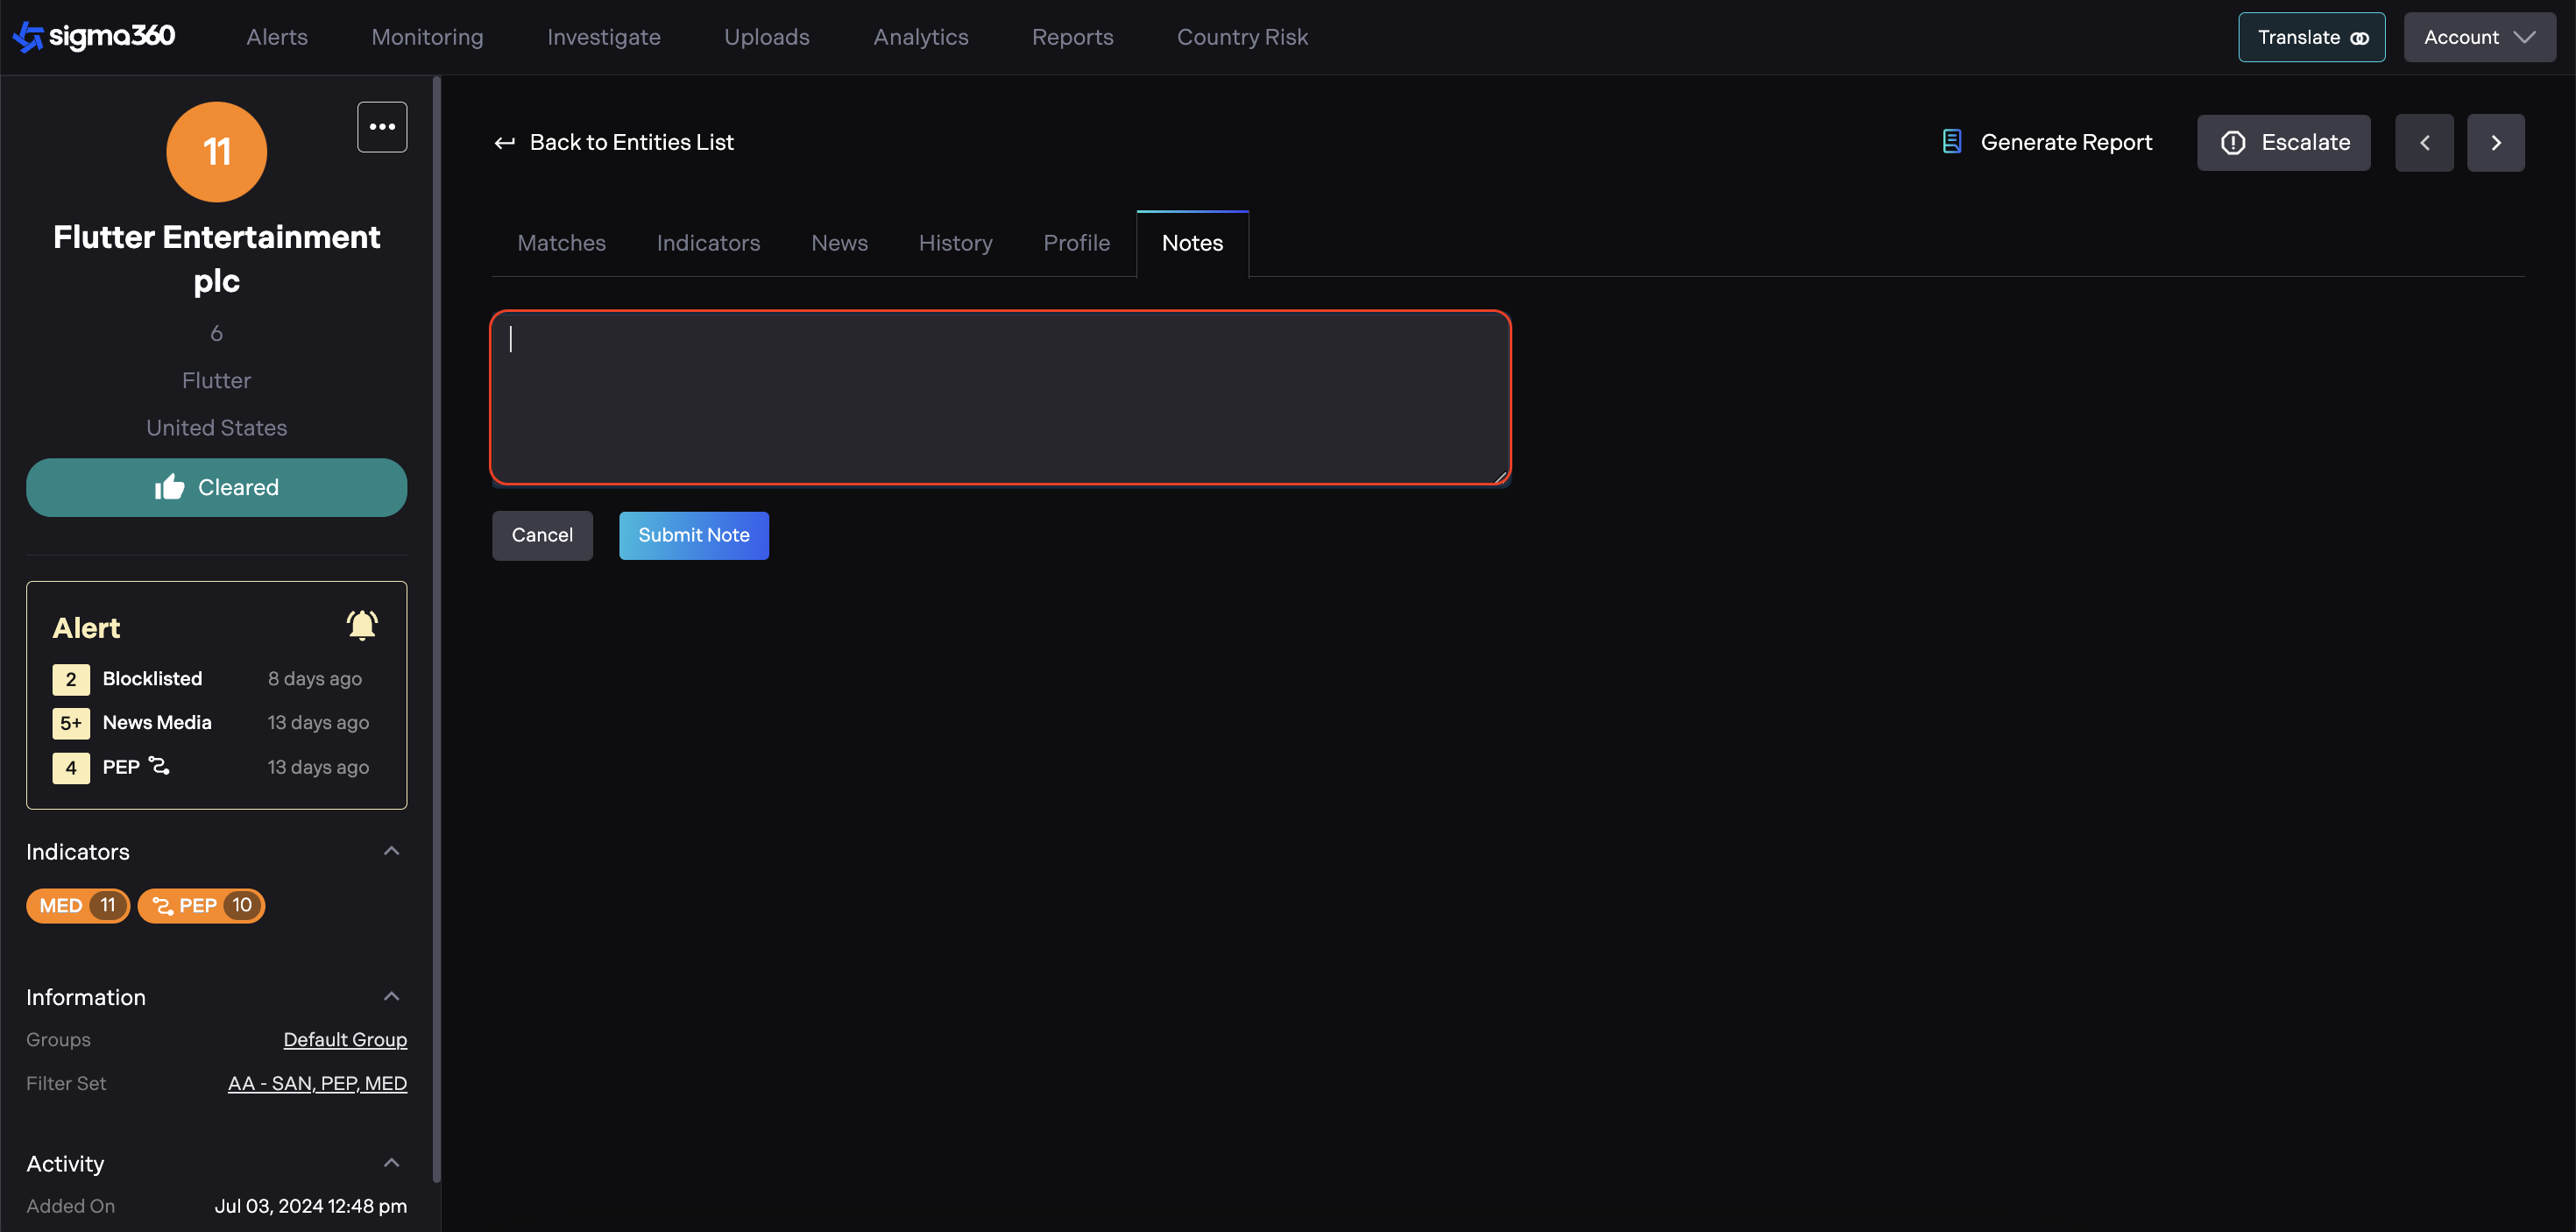Viewport: 2576px width, 1232px height.
Task: Click the back arrow to Entities List
Action: (x=505, y=143)
